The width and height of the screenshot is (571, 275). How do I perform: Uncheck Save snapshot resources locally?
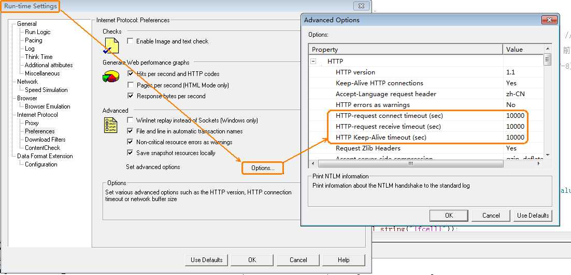tap(130, 153)
